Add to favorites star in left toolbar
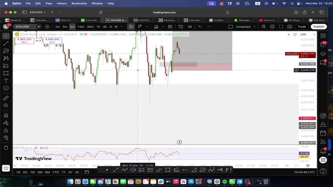 coord(6,168)
